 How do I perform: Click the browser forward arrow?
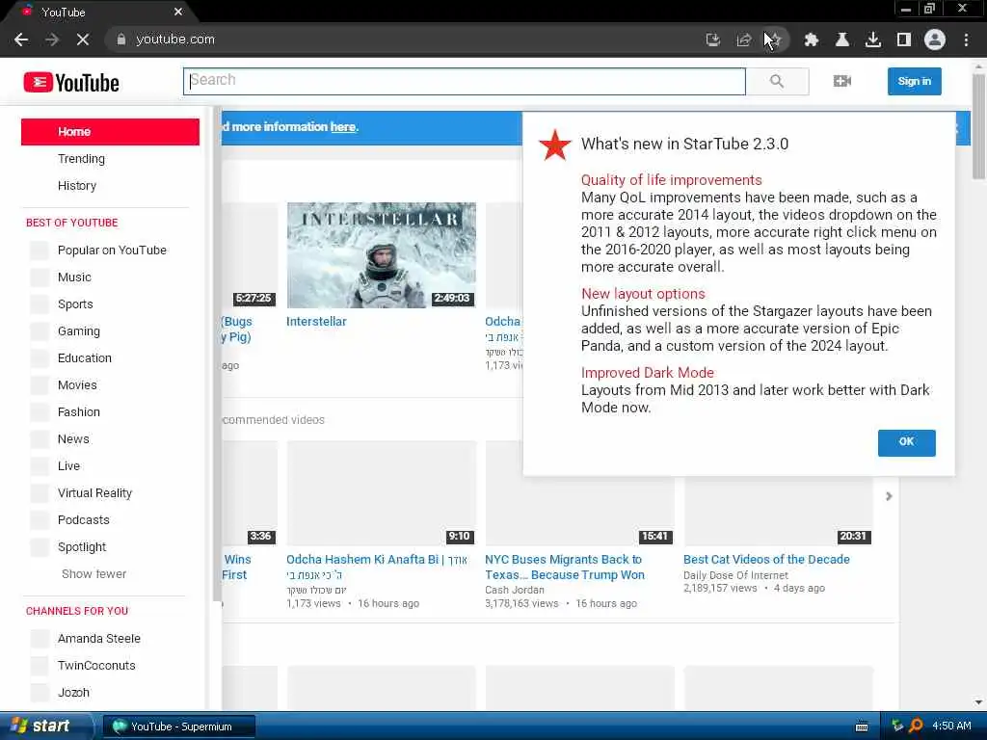52,40
